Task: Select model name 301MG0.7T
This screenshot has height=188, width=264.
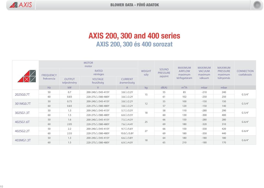Action: click(23, 103)
